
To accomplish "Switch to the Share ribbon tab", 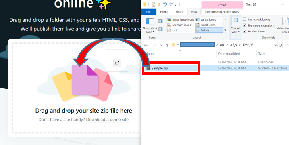I will (179, 12).
